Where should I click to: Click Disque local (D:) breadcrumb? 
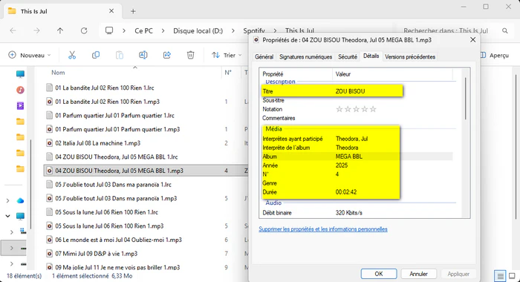pyautogui.click(x=198, y=31)
